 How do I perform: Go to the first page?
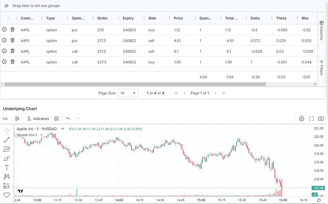point(176,93)
